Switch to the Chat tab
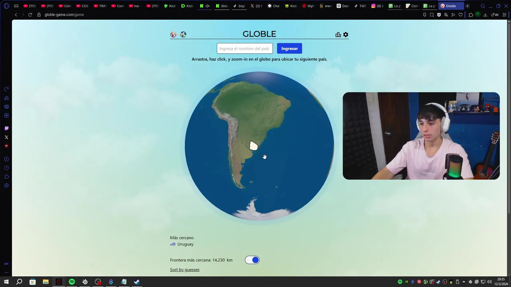 tap(273, 6)
